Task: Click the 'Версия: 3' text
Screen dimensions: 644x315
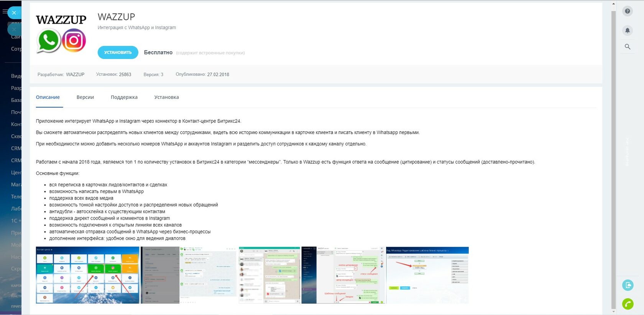Action: tap(153, 75)
